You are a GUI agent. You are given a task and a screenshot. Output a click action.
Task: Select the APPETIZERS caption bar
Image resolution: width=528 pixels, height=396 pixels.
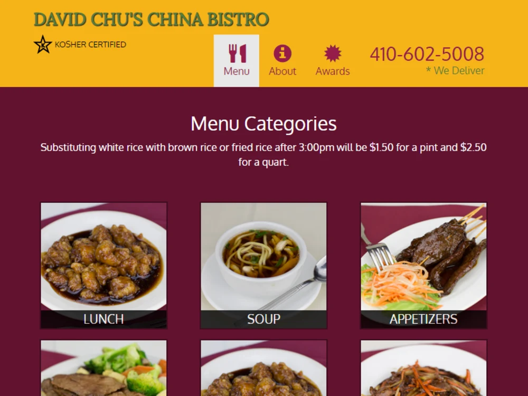[423, 319]
